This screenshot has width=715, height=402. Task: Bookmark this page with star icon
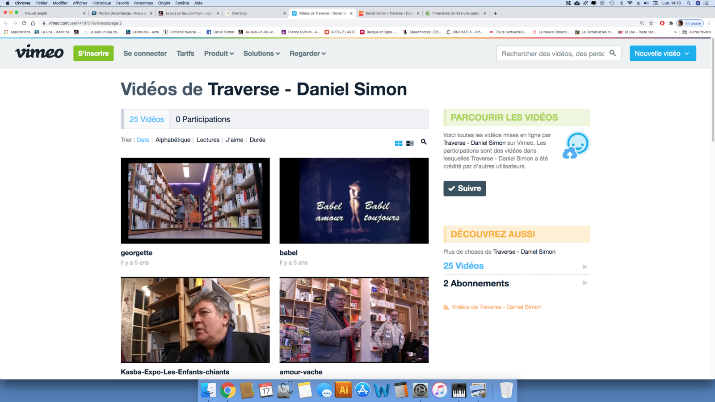coord(651,23)
